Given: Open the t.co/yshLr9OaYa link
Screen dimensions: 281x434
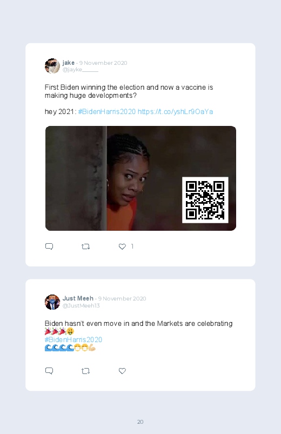Looking at the screenshot, I should point(175,111).
